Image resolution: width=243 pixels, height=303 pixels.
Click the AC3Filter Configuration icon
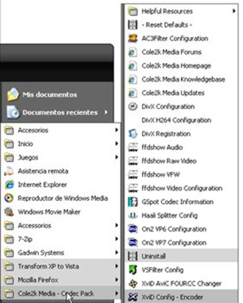tap(133, 38)
